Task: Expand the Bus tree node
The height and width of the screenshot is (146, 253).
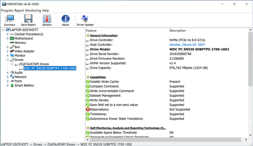Action: 7,47
